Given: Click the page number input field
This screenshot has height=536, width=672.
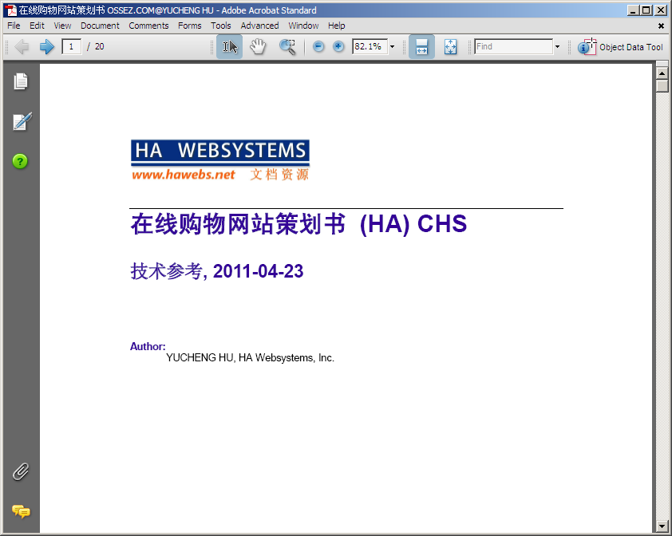Looking at the screenshot, I should (x=72, y=47).
